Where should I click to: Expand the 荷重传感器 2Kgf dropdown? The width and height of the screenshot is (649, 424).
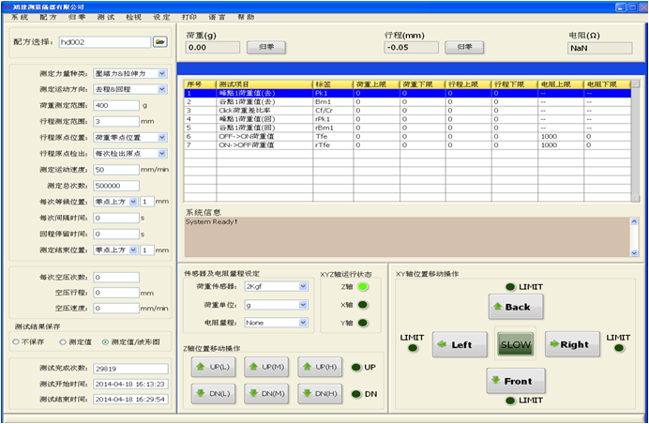[303, 286]
